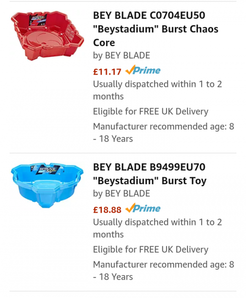The width and height of the screenshot is (246, 298).
Task: Select the £18.88 price
Action: click(107, 210)
